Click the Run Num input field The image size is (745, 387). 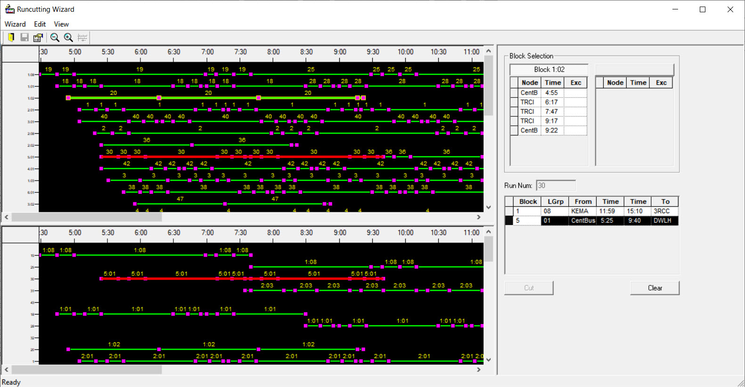click(x=556, y=185)
